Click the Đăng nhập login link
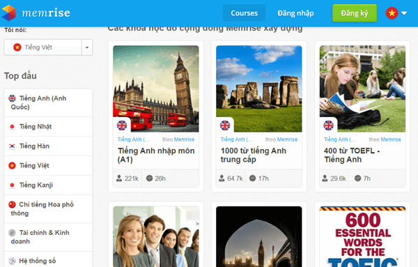 [295, 13]
